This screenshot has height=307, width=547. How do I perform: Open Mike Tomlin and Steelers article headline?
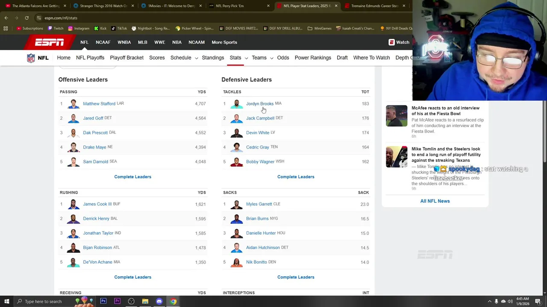click(x=446, y=155)
